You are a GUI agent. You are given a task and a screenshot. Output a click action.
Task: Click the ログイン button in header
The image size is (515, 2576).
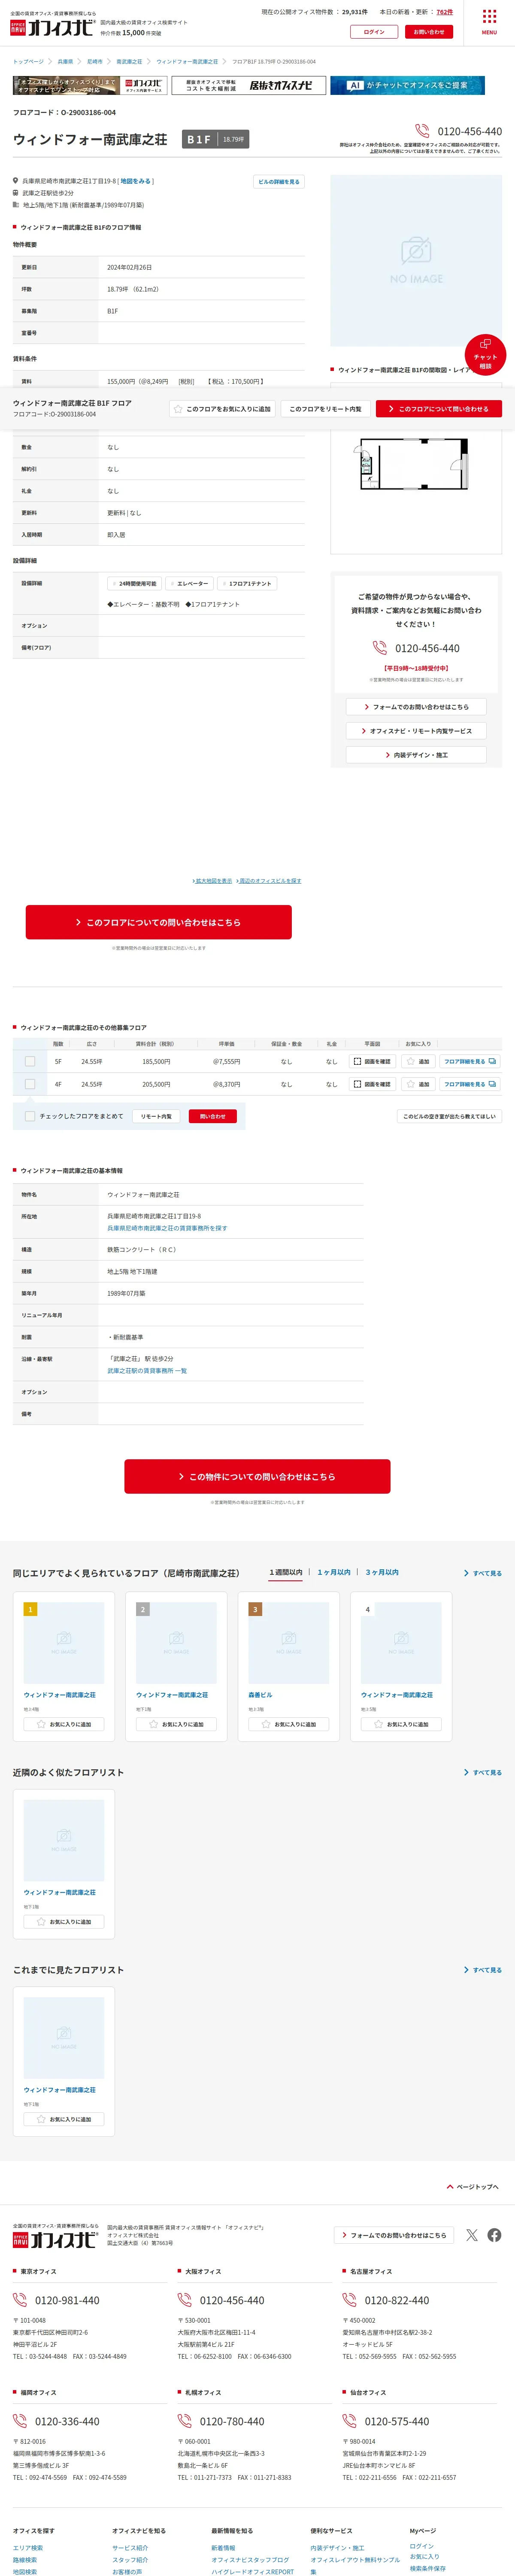pos(374,32)
